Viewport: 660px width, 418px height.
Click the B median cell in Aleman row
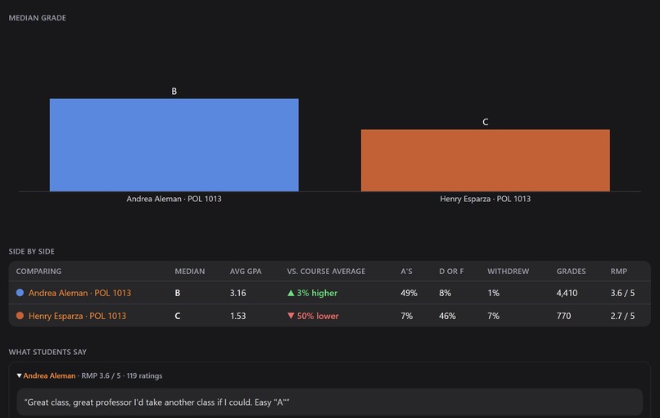coord(177,293)
